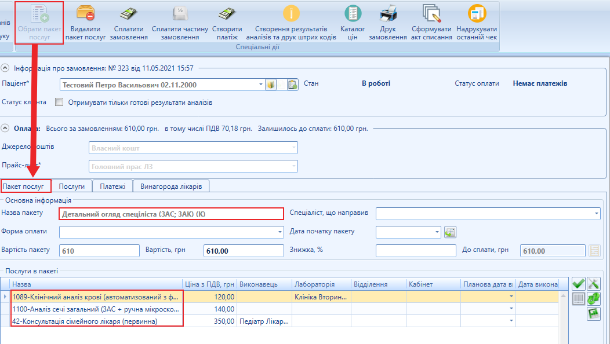610x344 pixels.
Task: Click the green checkmark icon beside services table
Action: [x=579, y=284]
